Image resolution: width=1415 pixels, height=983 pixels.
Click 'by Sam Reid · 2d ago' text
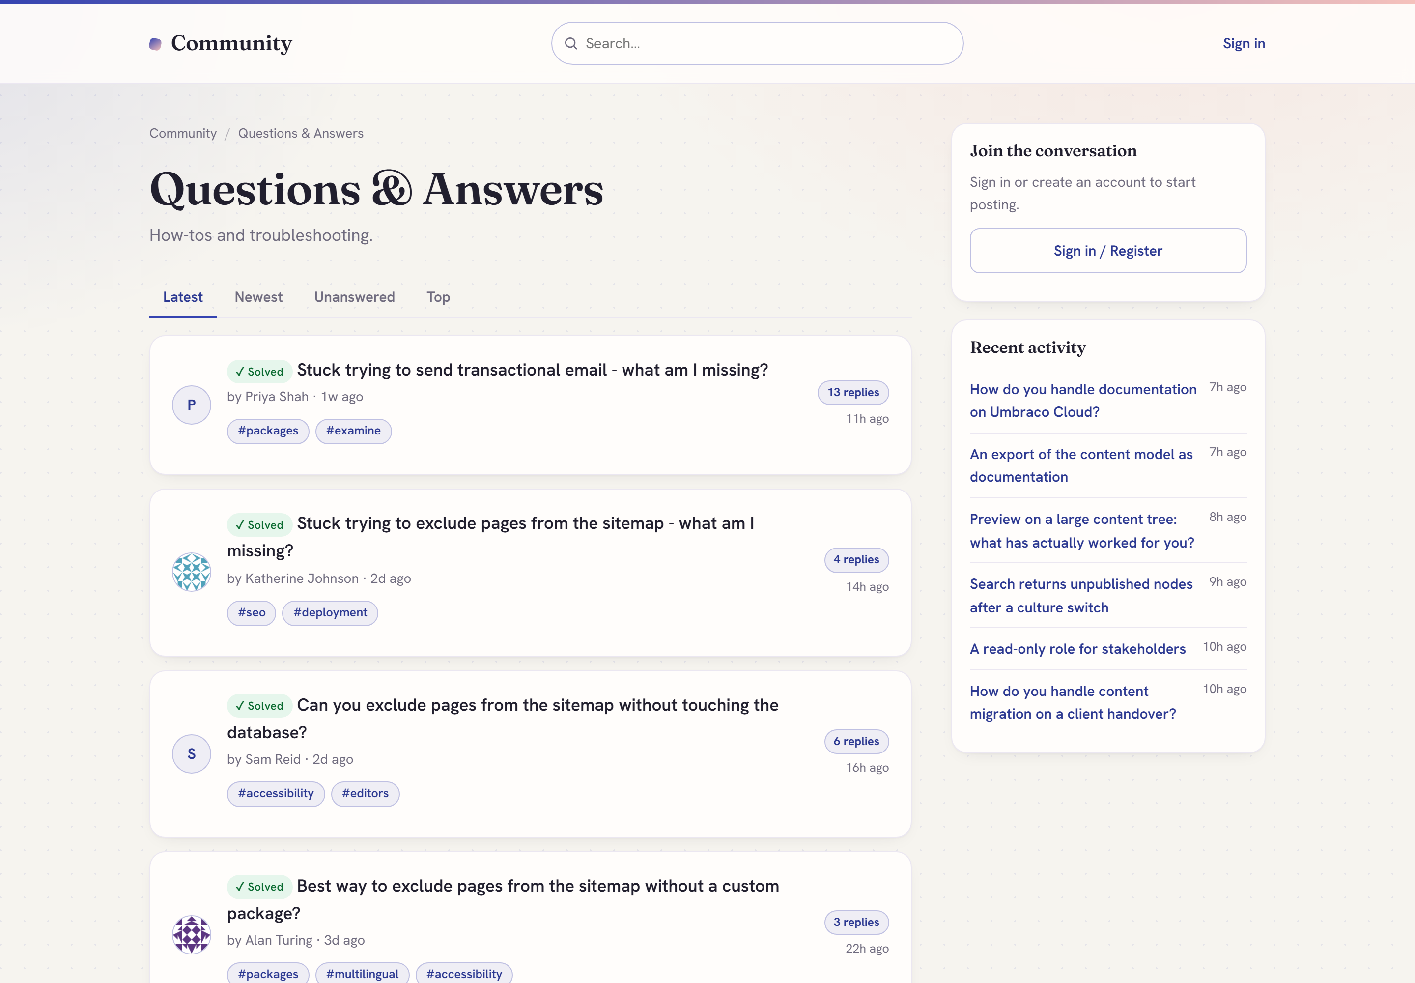tap(290, 759)
